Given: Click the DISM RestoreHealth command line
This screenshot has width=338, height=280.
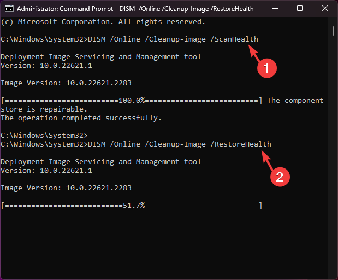Looking at the screenshot, I should 136,144.
